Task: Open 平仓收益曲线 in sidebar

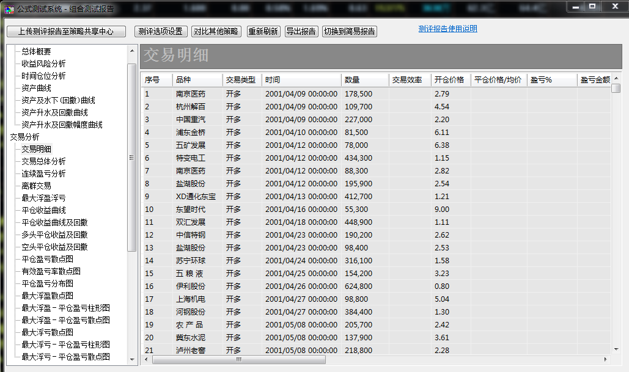Action: tap(43, 210)
